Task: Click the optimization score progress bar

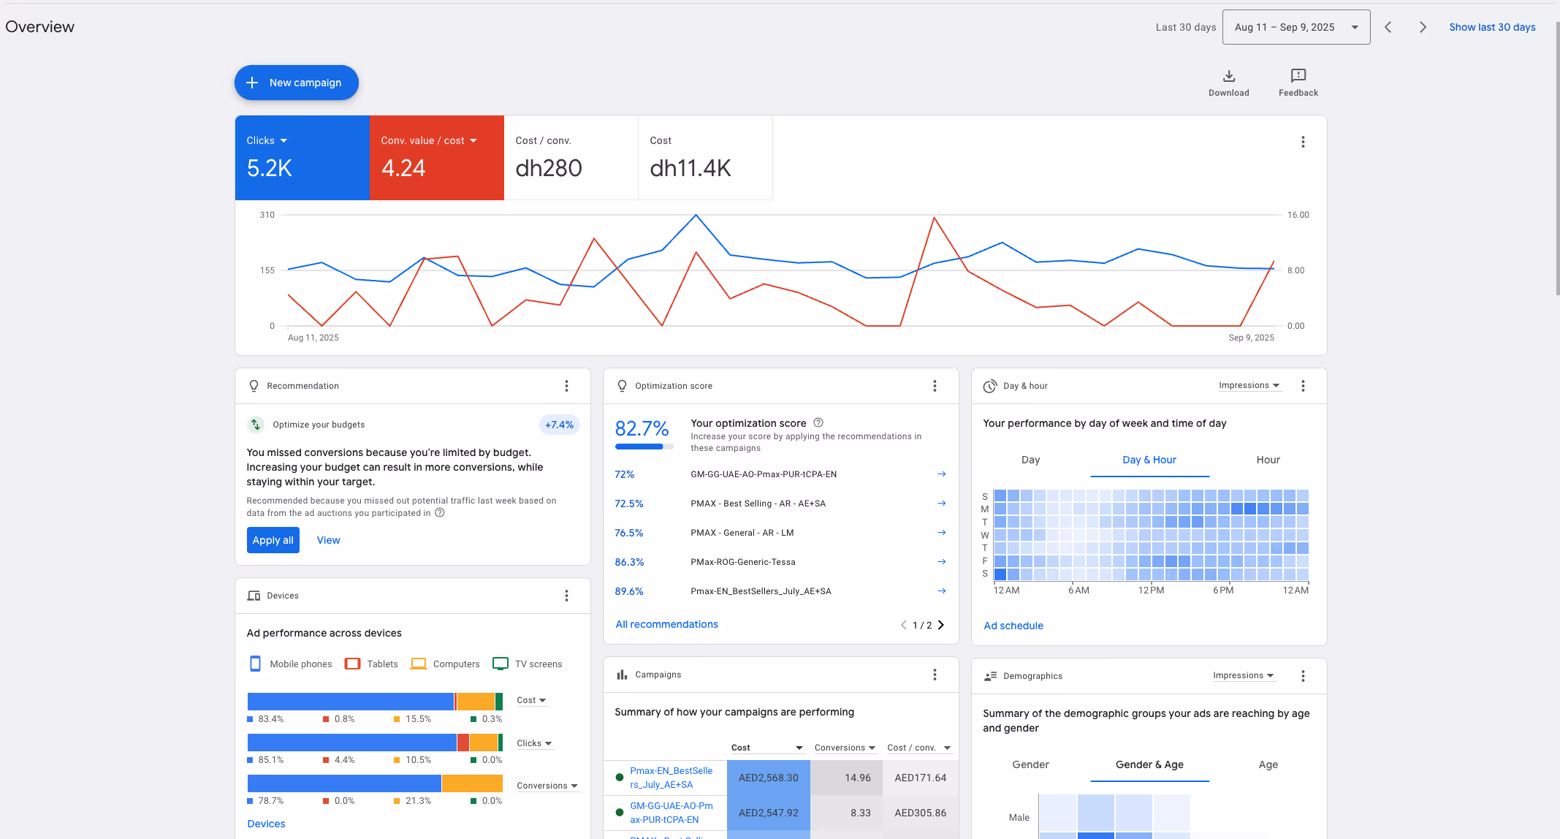Action: coord(644,447)
